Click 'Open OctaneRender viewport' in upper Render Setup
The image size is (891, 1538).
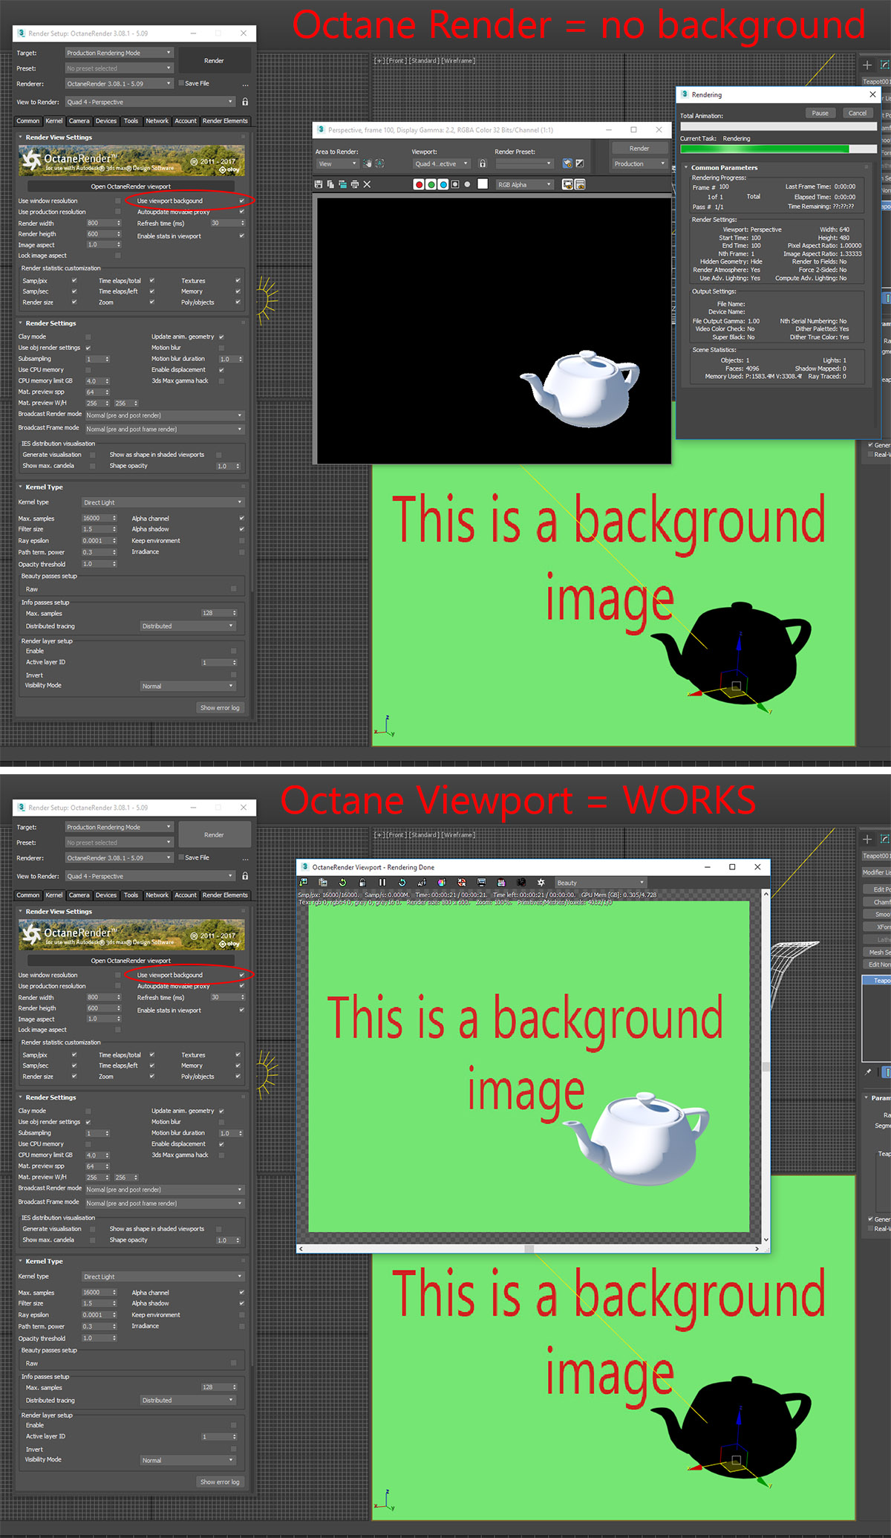(x=131, y=186)
